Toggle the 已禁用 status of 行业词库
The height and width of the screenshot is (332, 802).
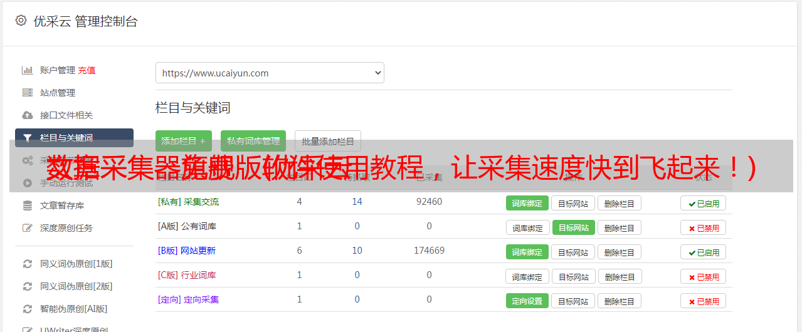(x=704, y=276)
